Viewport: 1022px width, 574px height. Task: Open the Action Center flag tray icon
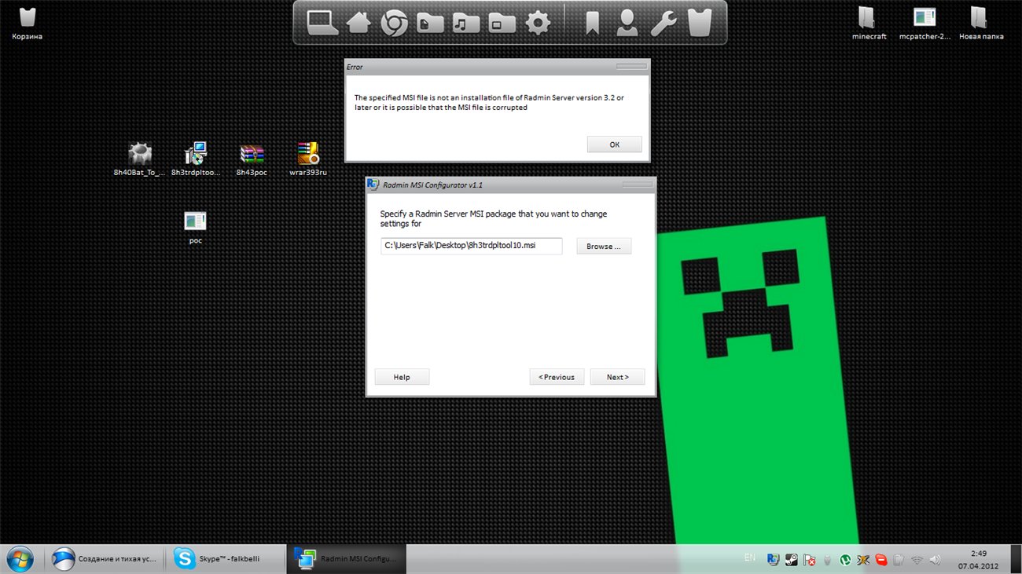(809, 560)
